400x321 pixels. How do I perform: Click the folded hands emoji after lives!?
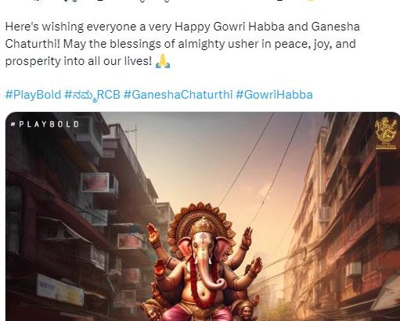[163, 61]
